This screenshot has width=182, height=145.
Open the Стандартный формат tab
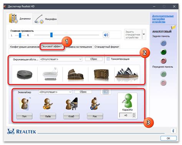[107, 47]
